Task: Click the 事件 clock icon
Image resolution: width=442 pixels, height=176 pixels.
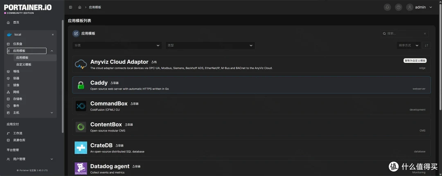Action: (x=8, y=106)
